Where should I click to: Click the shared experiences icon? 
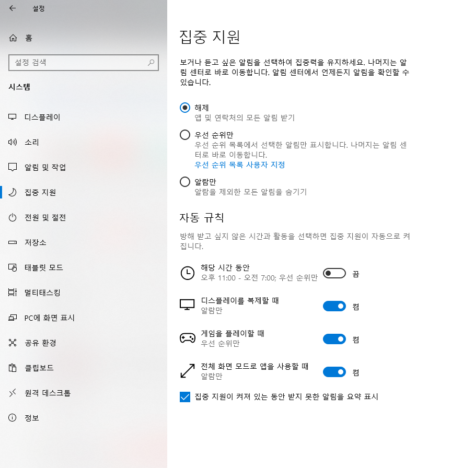click(13, 343)
